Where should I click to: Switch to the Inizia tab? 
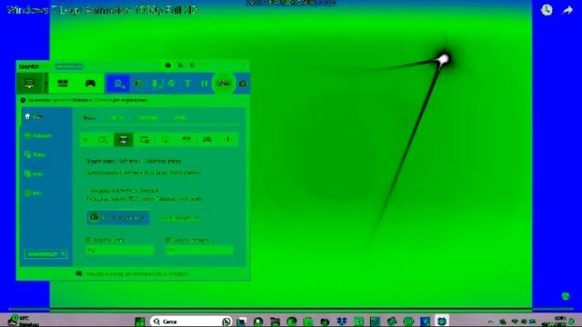tap(89, 118)
